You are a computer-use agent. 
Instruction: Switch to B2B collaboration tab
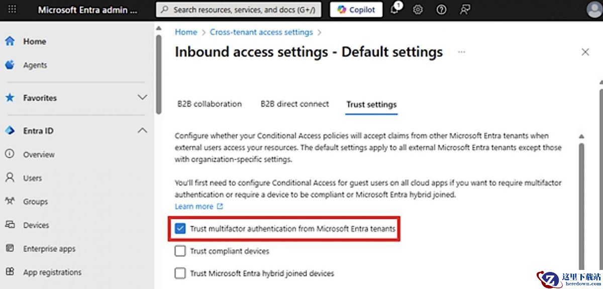[210, 104]
